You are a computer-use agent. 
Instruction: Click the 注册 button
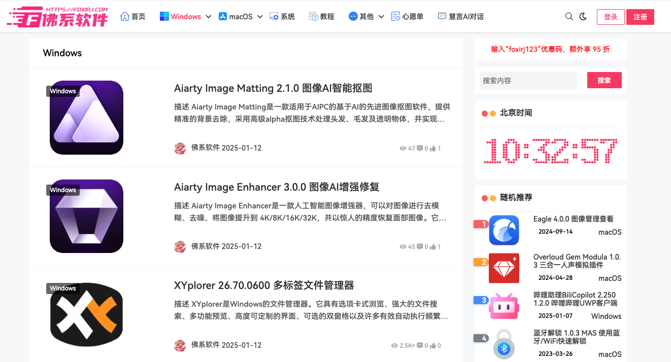tap(640, 17)
